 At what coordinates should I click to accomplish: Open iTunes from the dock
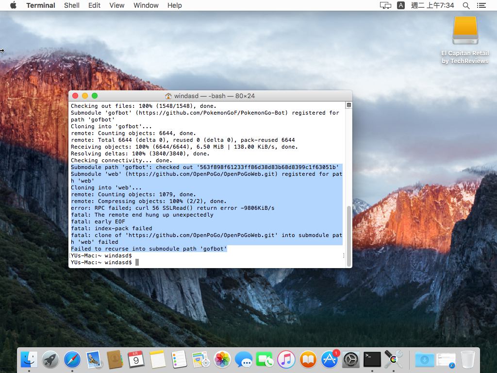(x=286, y=359)
